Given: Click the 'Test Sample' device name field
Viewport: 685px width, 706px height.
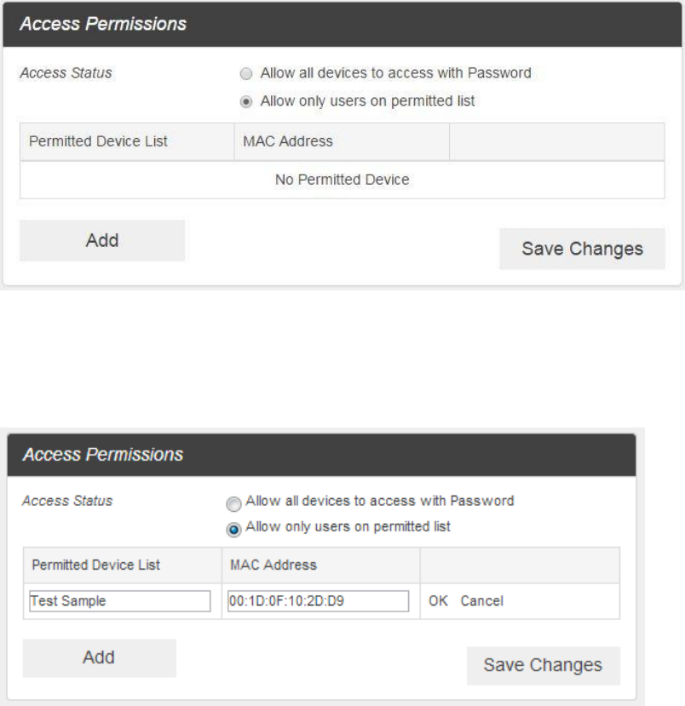Looking at the screenshot, I should pyautogui.click(x=119, y=601).
